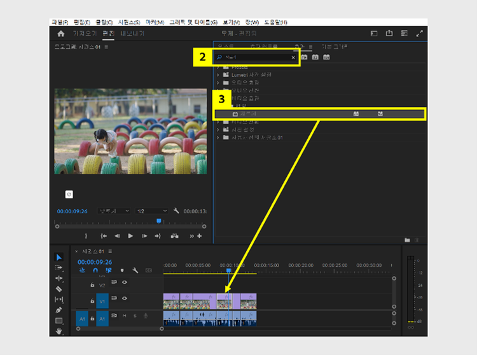Switch to the Export tab in the header
Viewport: 477px width, 355px height.
[132, 34]
